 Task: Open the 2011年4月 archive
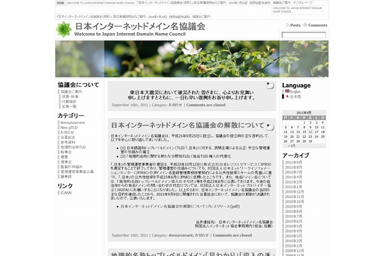[293, 177]
